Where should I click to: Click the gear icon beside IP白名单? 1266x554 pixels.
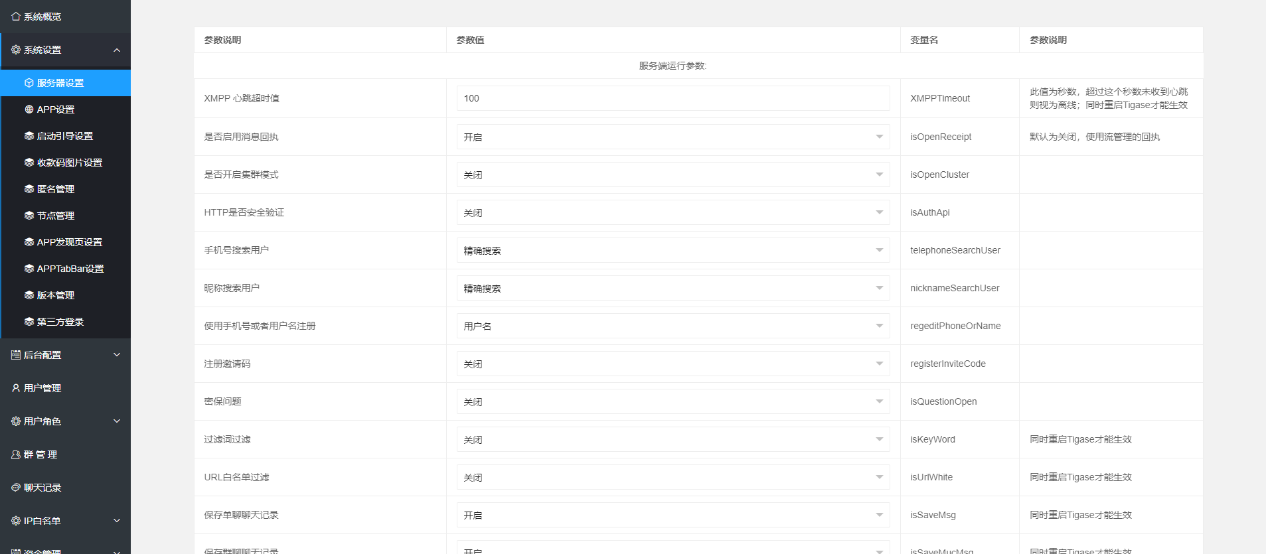pos(16,521)
